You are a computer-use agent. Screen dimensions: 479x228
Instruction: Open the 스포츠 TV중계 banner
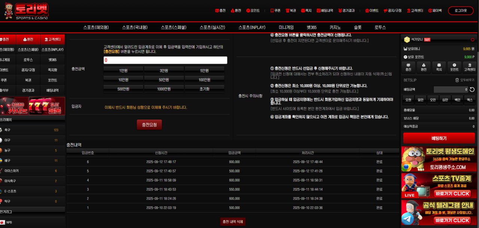[438, 185]
